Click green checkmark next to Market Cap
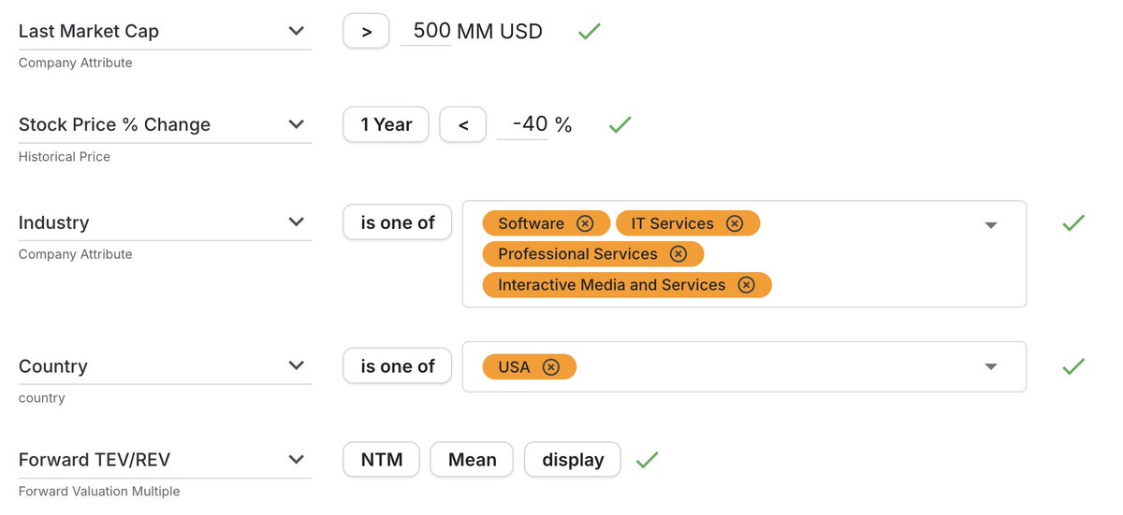 589,32
